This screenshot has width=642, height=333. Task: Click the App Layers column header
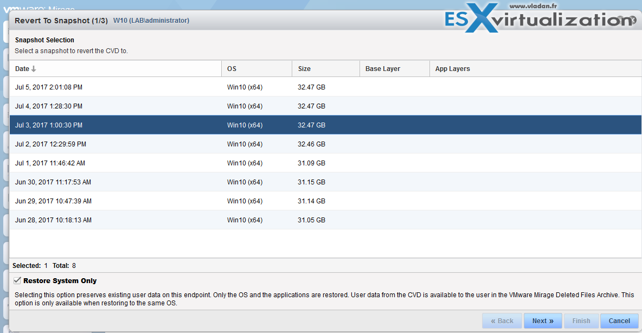click(x=536, y=69)
